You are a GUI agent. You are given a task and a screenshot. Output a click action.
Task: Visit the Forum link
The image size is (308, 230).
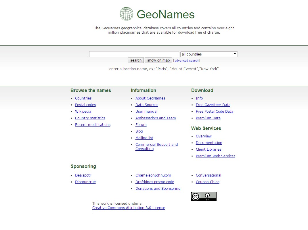point(141,125)
